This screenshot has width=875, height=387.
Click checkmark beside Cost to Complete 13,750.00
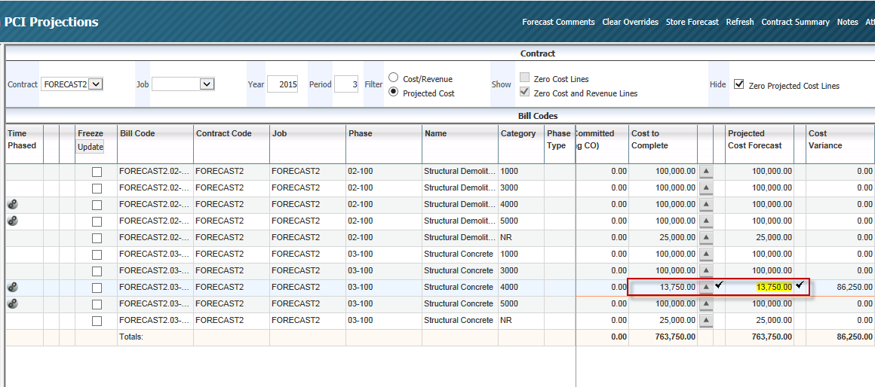720,285
